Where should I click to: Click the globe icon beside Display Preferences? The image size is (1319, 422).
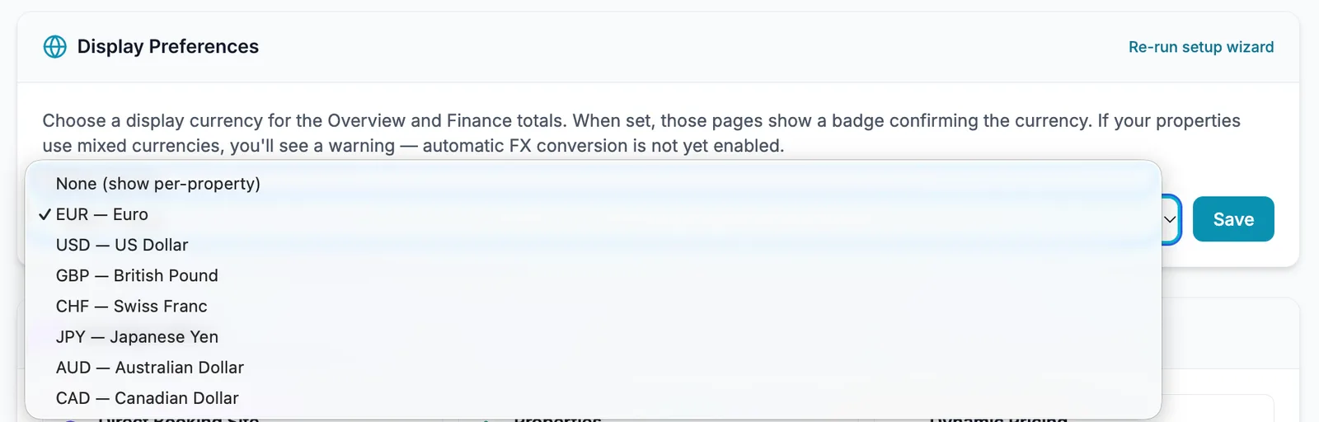[54, 47]
